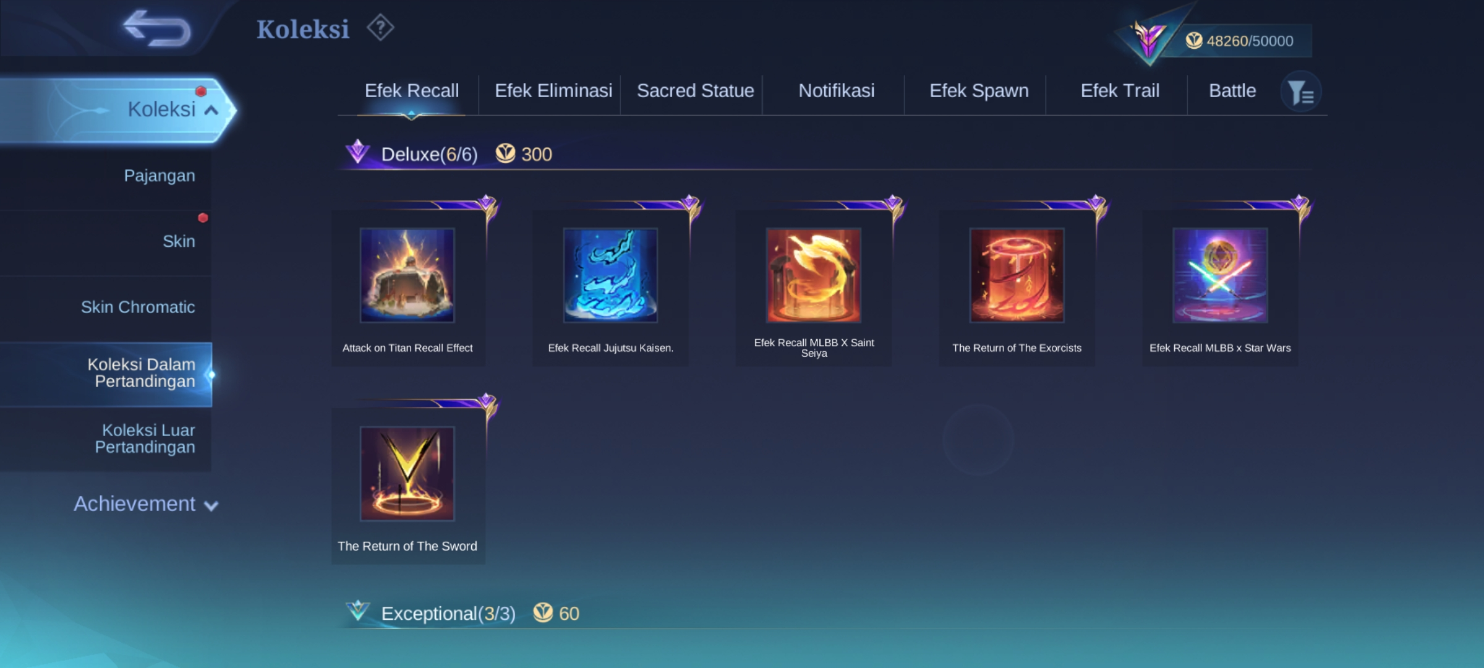This screenshot has height=668, width=1484.
Task: Go back using the return arrow icon
Action: coord(157,28)
